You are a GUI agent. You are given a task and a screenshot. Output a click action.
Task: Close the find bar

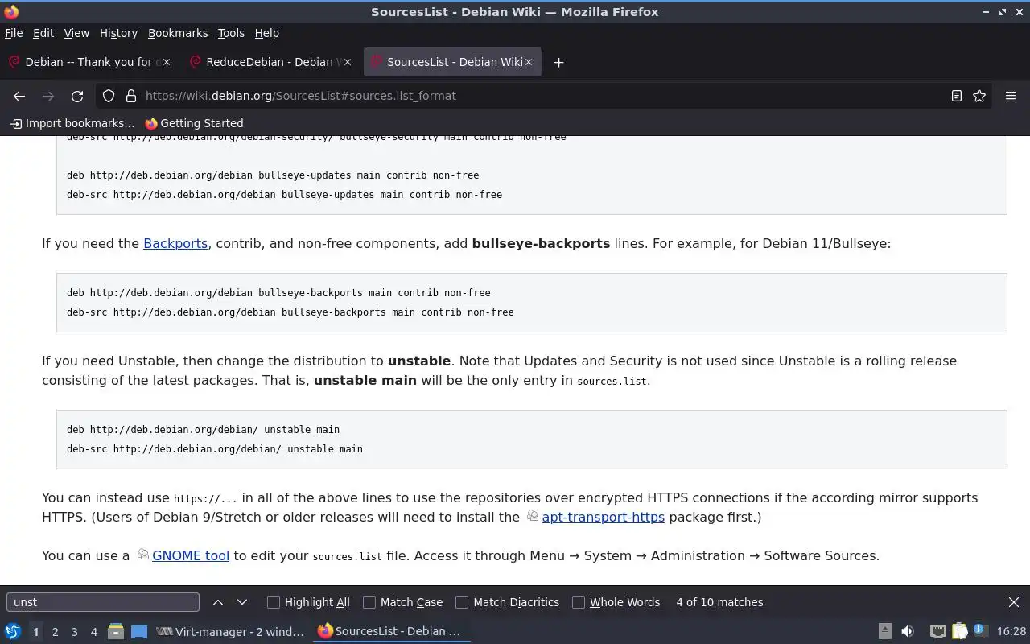[1014, 602]
